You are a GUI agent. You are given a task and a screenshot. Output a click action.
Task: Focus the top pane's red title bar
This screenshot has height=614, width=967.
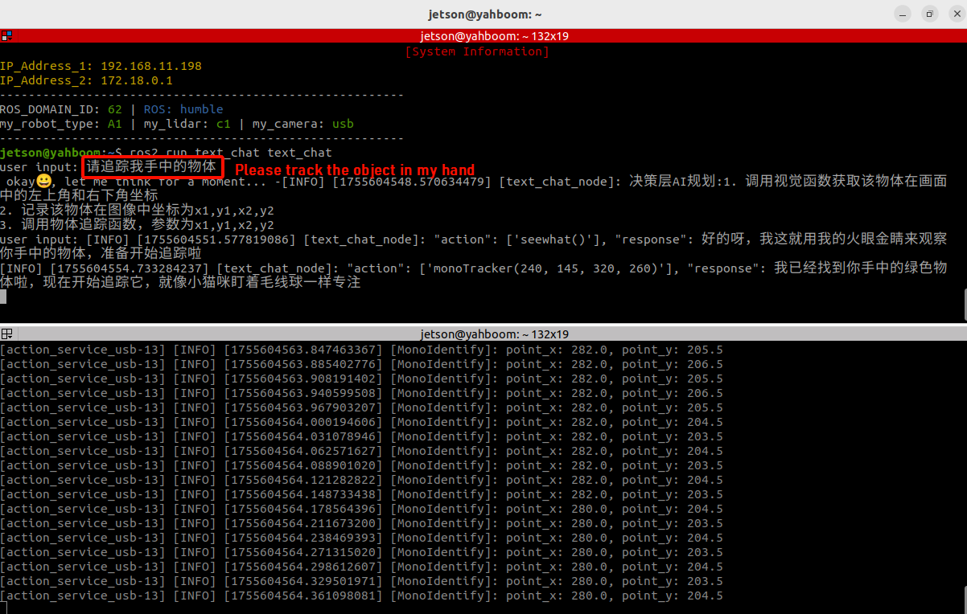(483, 35)
